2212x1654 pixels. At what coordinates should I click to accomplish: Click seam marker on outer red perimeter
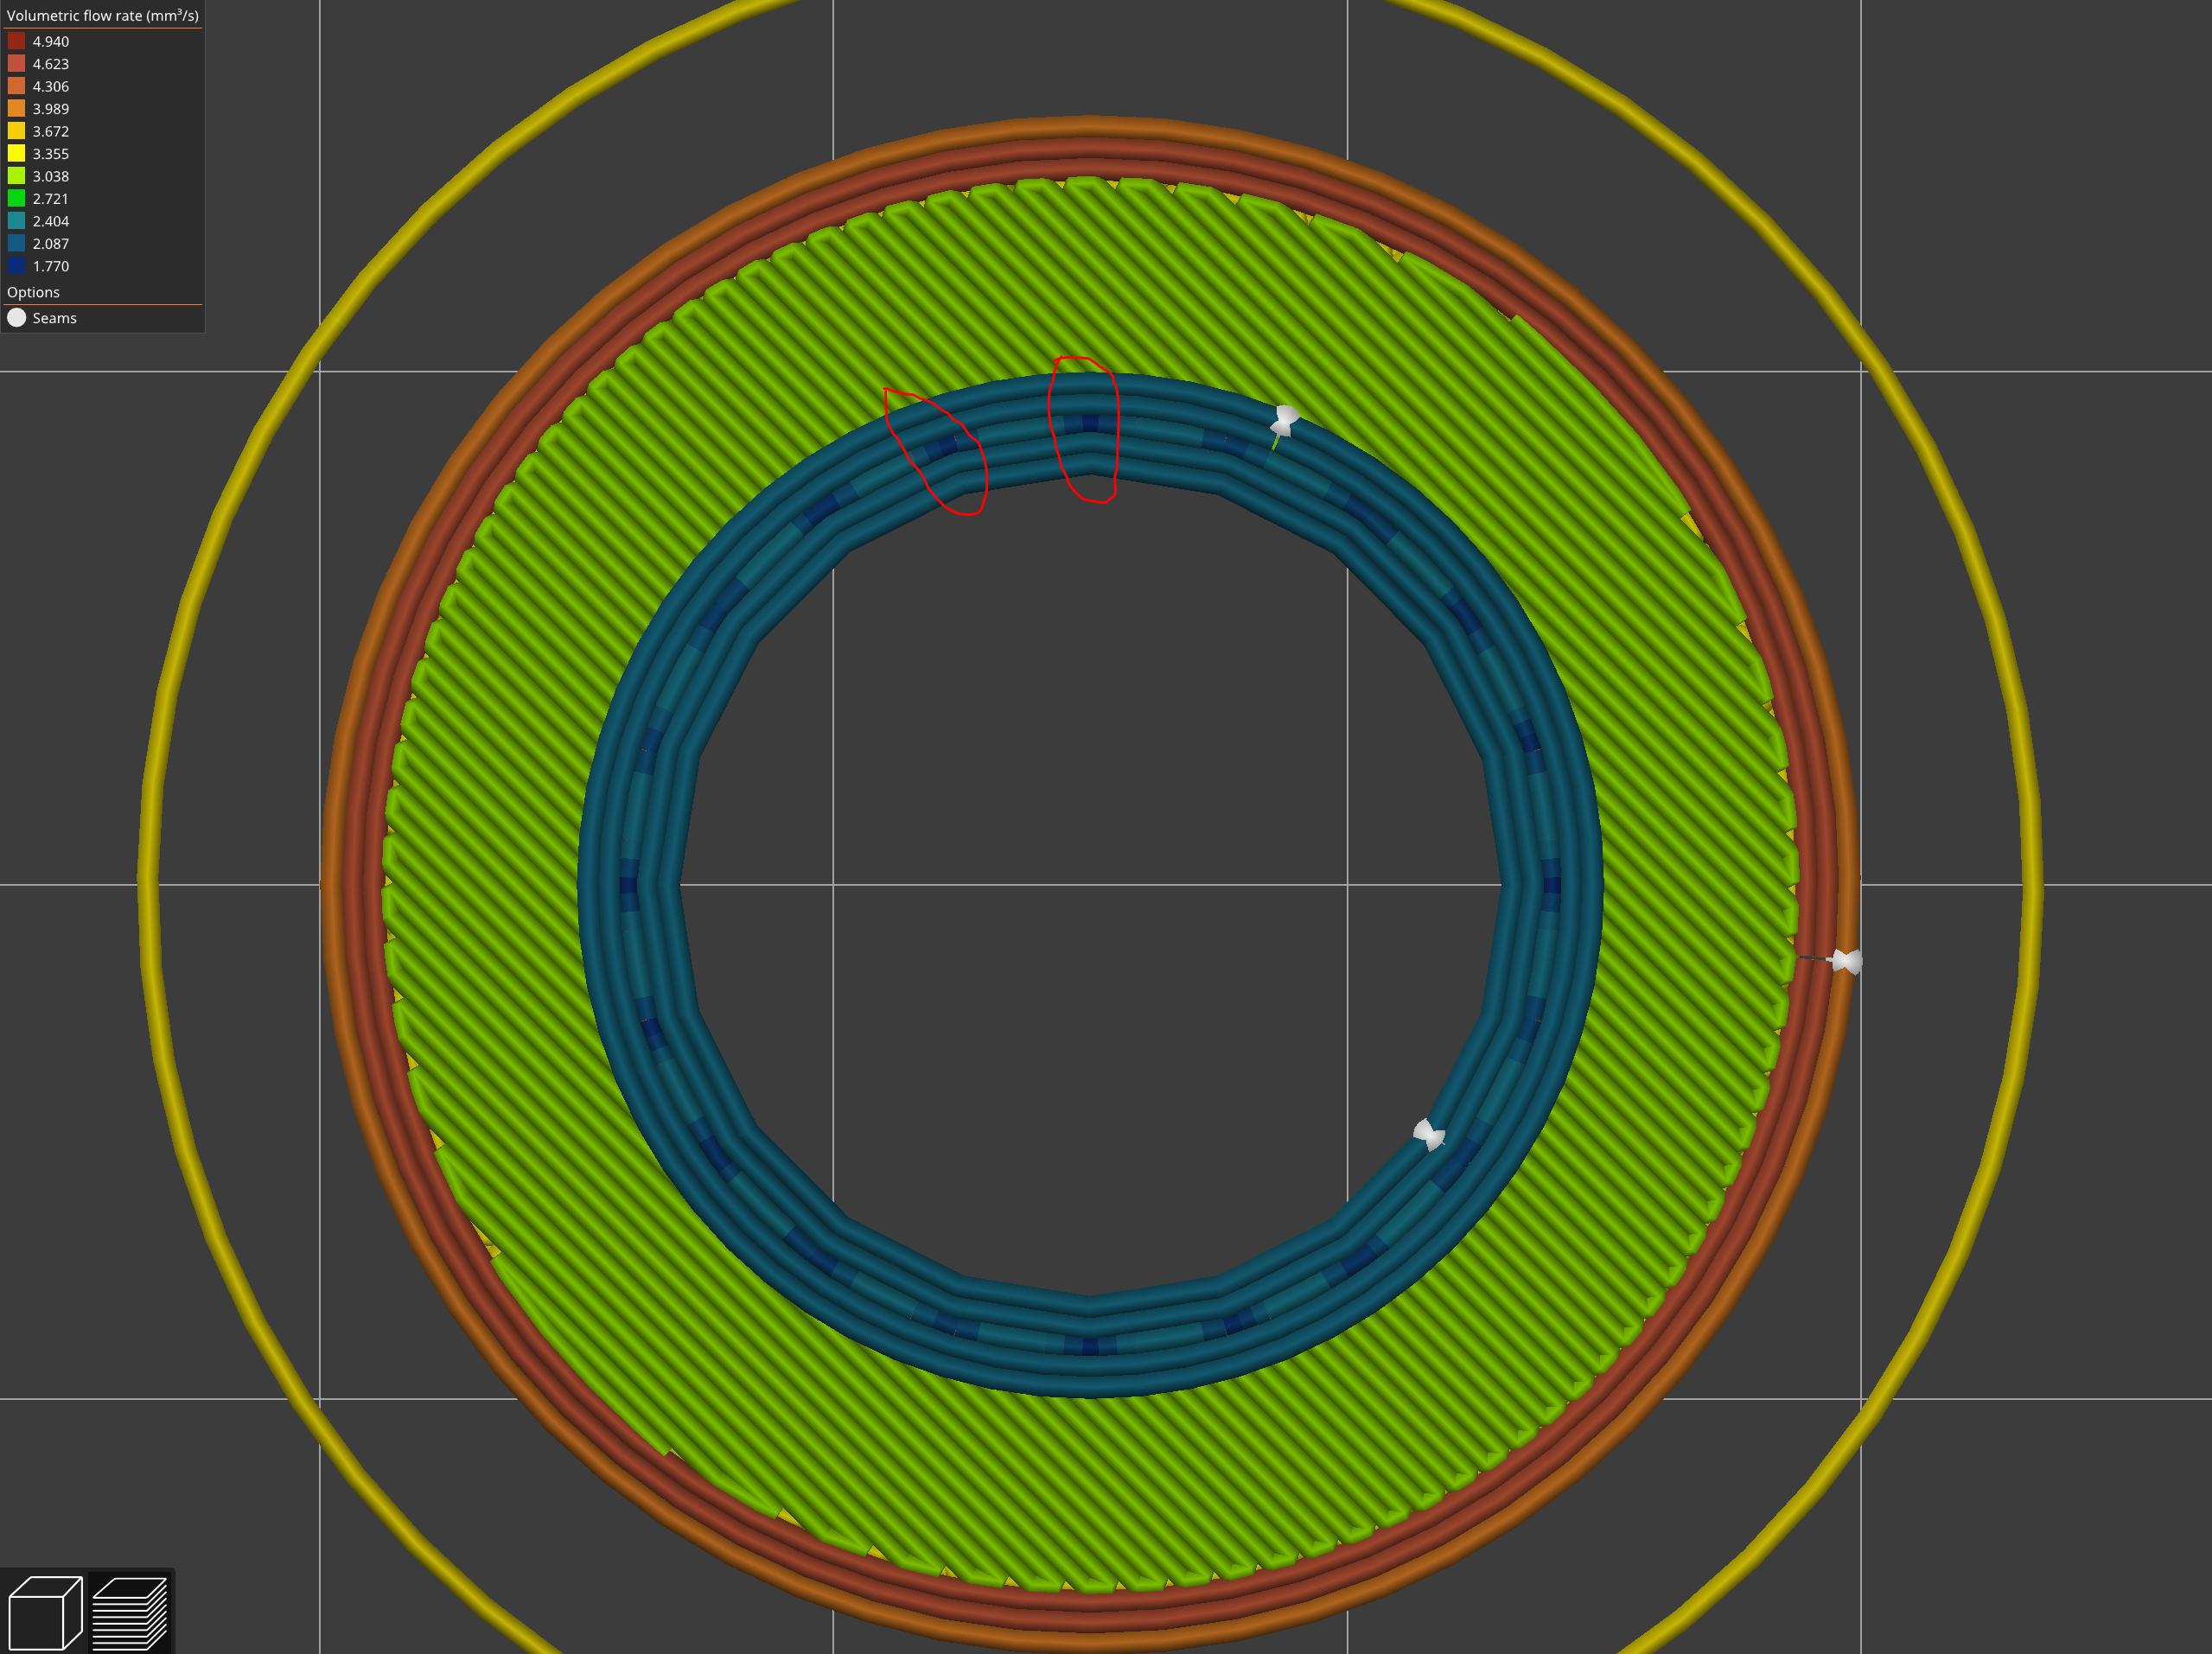tap(1847, 961)
